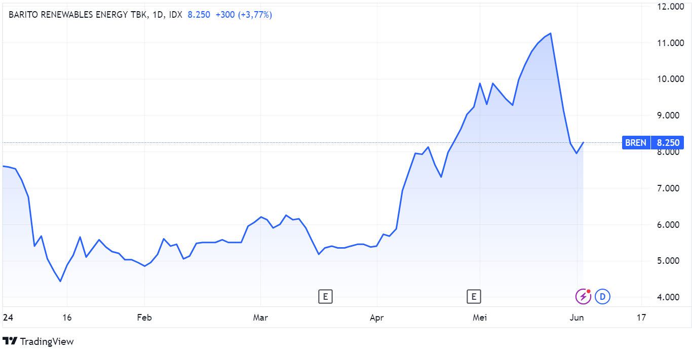Click the BREN 8.250 price label

652,143
